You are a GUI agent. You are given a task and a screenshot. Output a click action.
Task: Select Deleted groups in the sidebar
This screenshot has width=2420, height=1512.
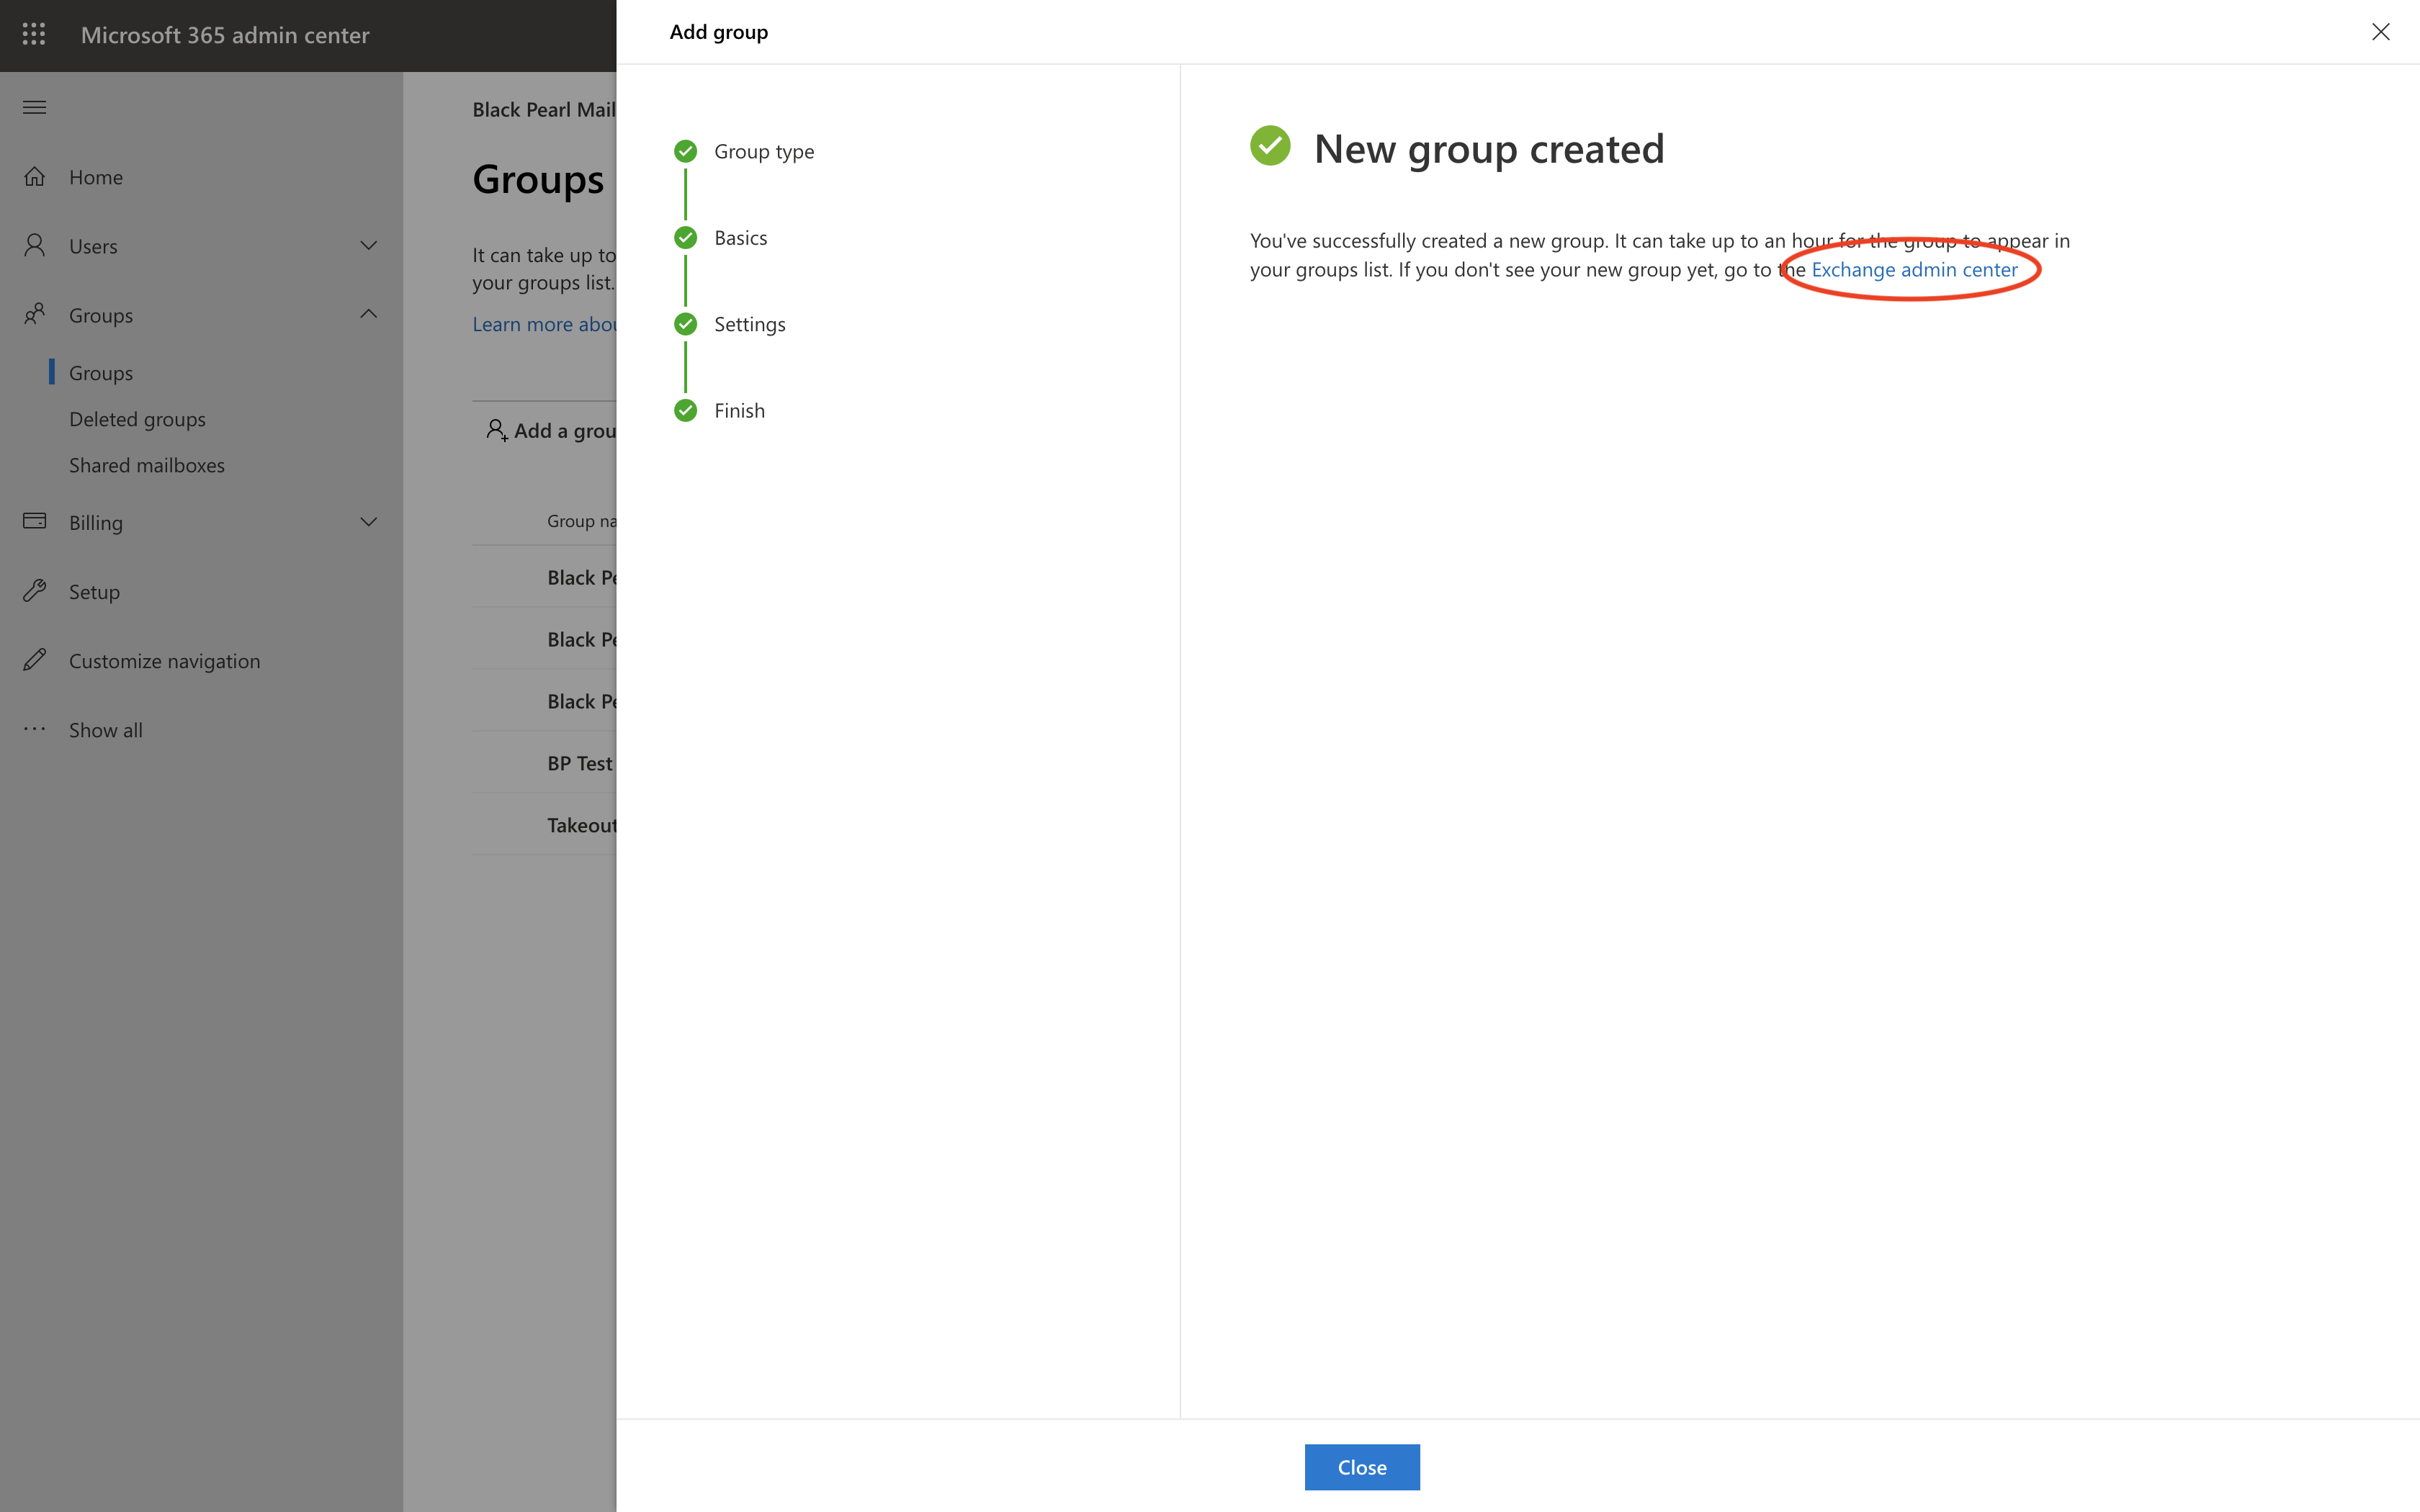tap(137, 419)
